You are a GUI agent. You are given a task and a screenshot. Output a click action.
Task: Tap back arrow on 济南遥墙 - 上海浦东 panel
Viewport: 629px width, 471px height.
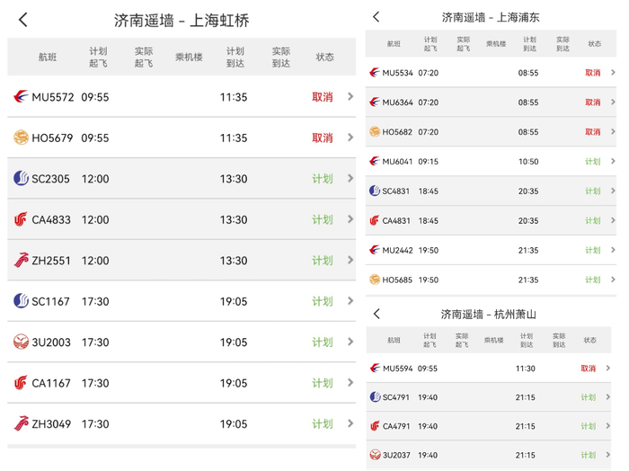coord(376,17)
